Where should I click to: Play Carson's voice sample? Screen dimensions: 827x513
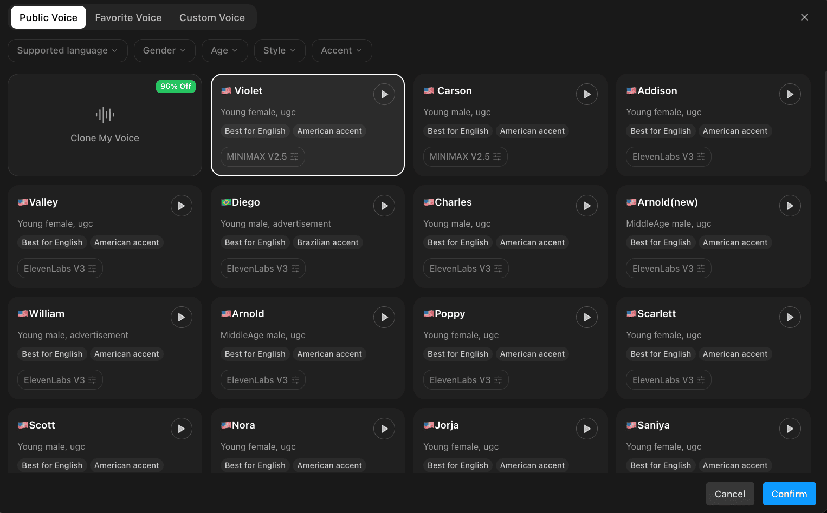click(587, 94)
